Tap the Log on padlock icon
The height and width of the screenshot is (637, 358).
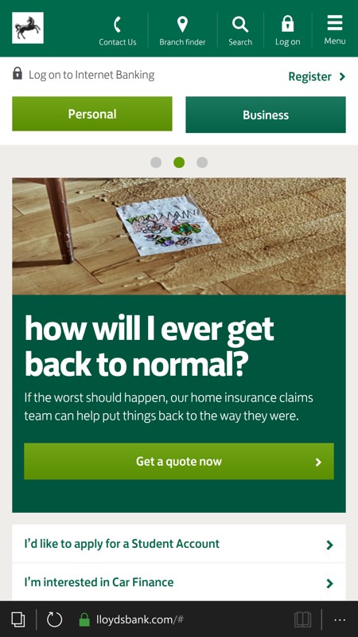[288, 24]
